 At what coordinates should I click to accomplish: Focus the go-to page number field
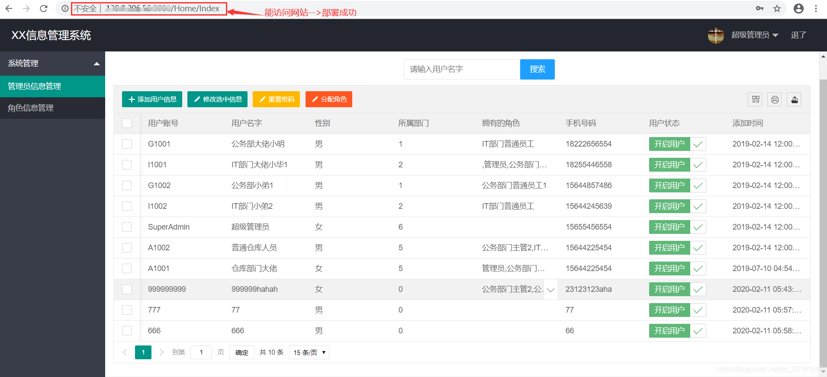coord(201,352)
